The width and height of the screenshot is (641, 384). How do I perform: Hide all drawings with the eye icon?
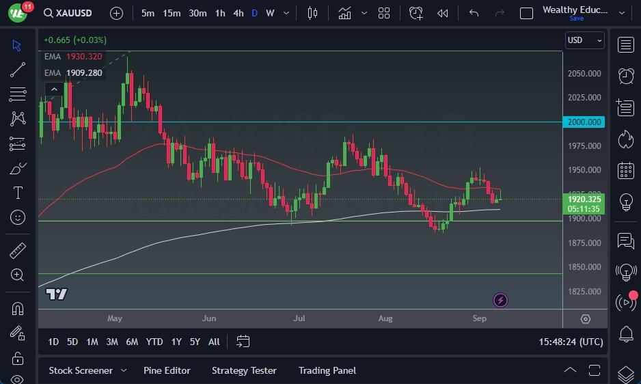18,379
